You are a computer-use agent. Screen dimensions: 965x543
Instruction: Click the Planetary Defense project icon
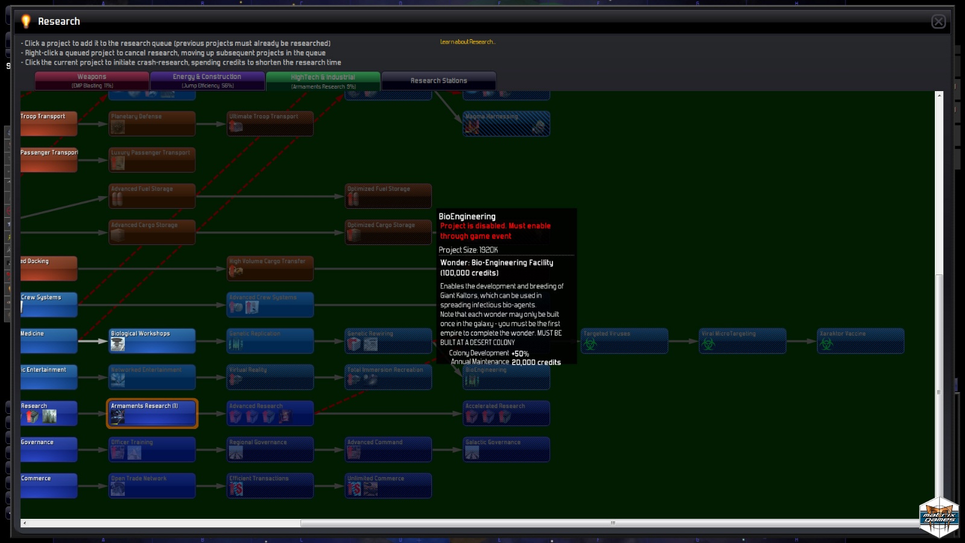pos(118,127)
